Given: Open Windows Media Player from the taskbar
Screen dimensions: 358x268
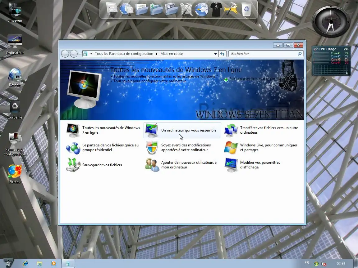Looking at the screenshot, I should coord(54,263).
